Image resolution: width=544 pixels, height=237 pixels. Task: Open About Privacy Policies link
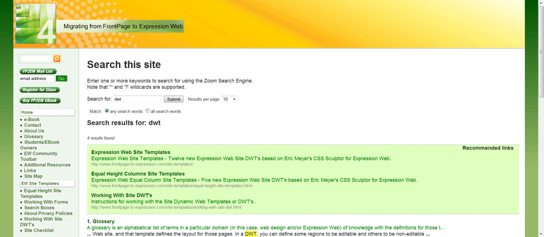coord(48,213)
